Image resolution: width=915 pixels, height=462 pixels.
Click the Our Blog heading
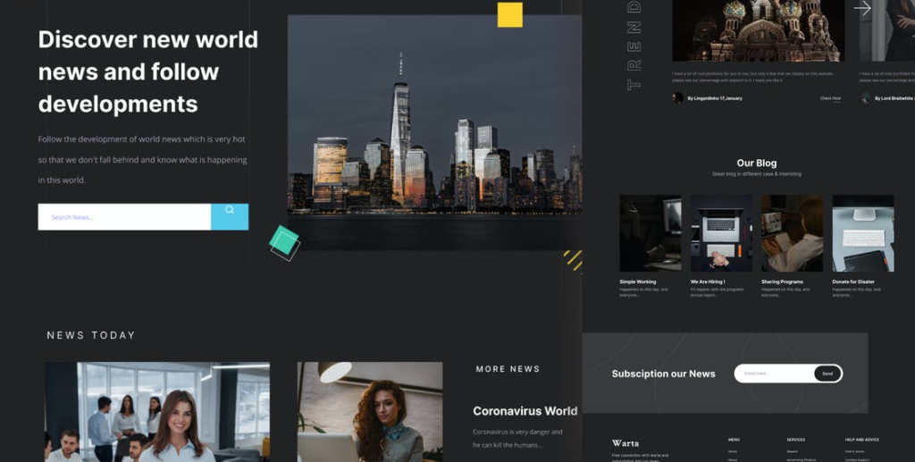point(756,164)
